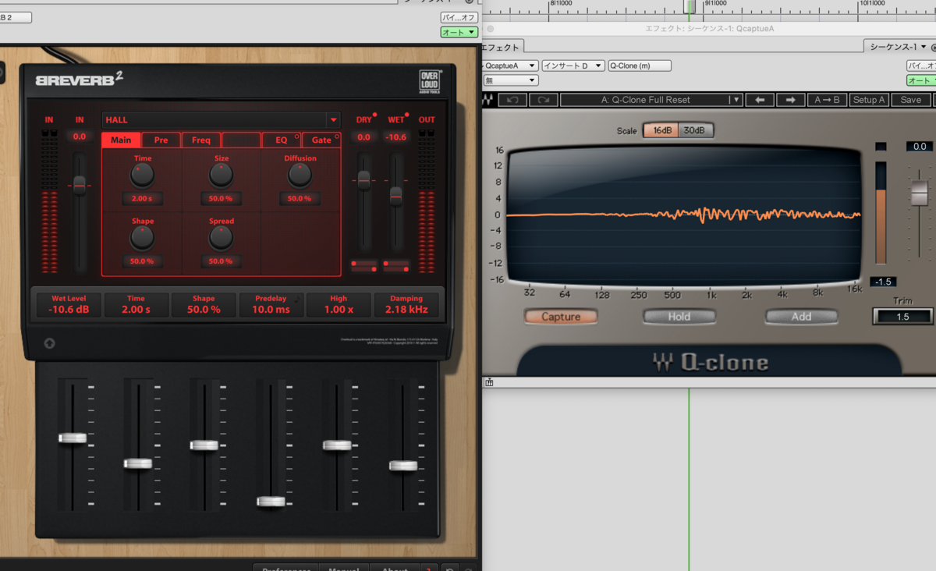Viewport: 936px width, 571px height.
Task: Open the EQ tab in Breverb
Action: pos(281,140)
